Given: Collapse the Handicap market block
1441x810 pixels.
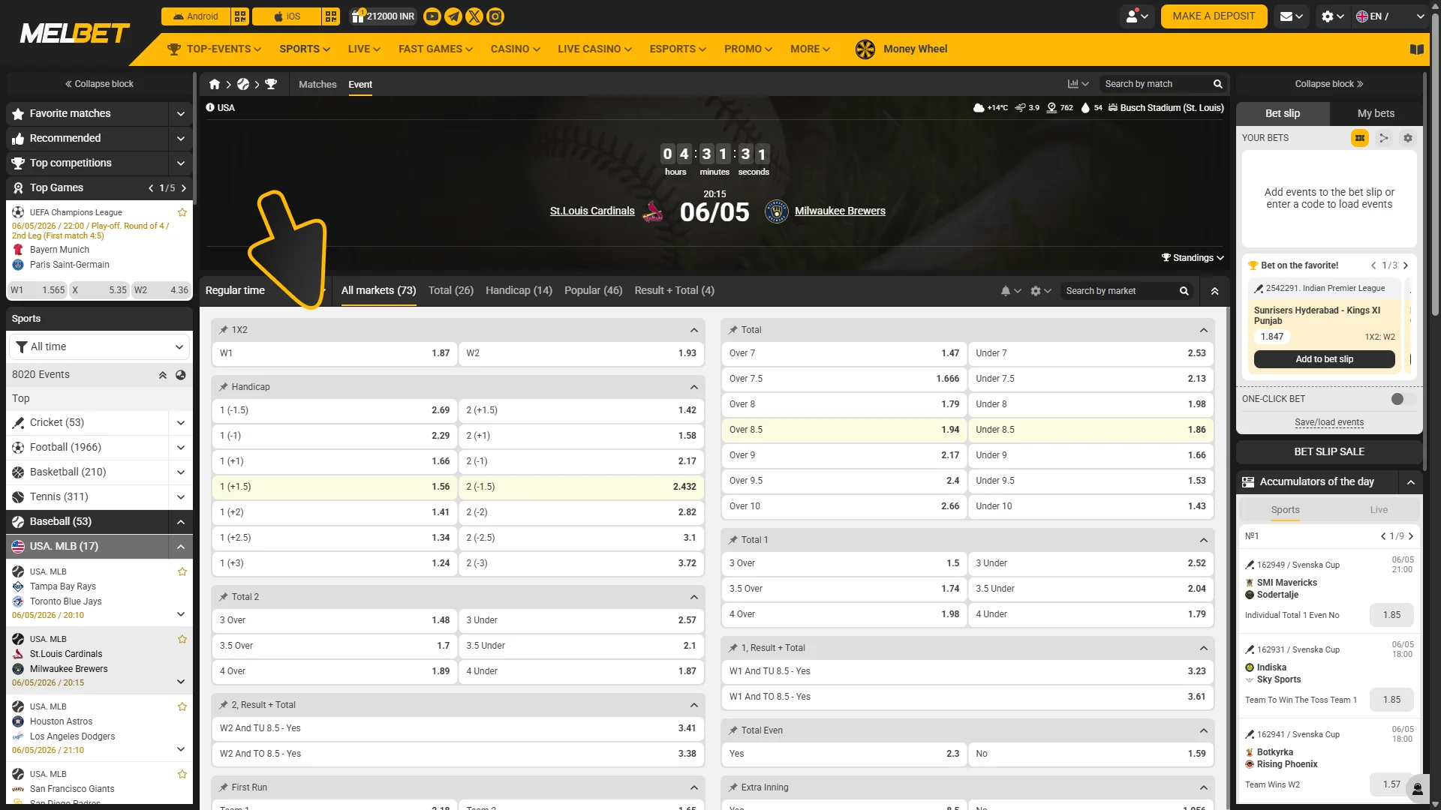Looking at the screenshot, I should pyautogui.click(x=694, y=387).
